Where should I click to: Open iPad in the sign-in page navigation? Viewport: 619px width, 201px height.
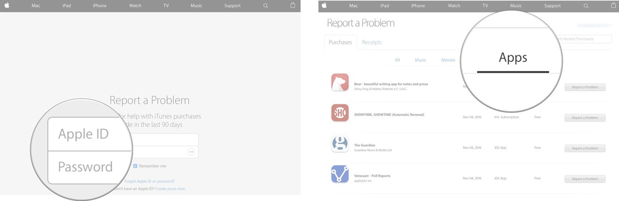(67, 6)
